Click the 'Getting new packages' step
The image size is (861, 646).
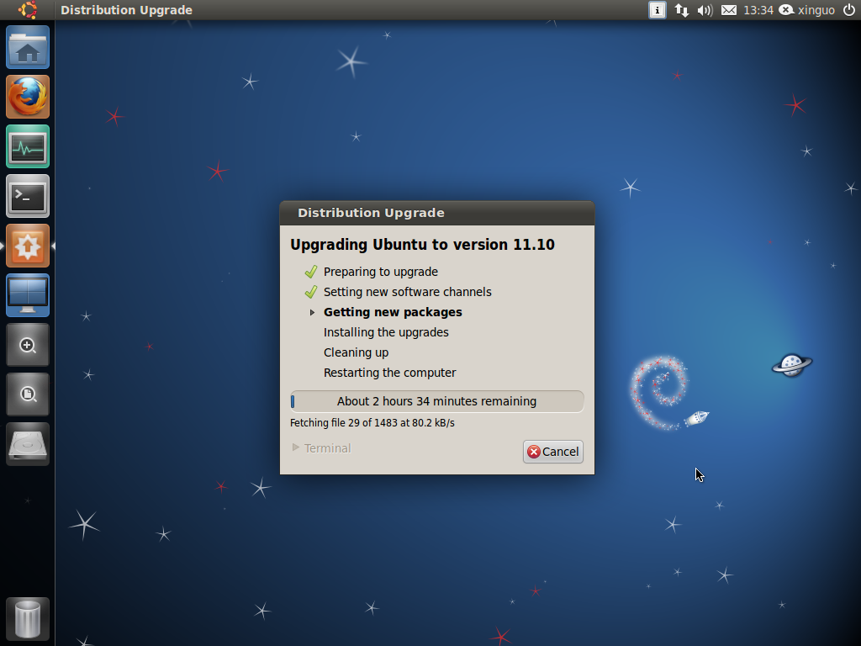click(393, 312)
